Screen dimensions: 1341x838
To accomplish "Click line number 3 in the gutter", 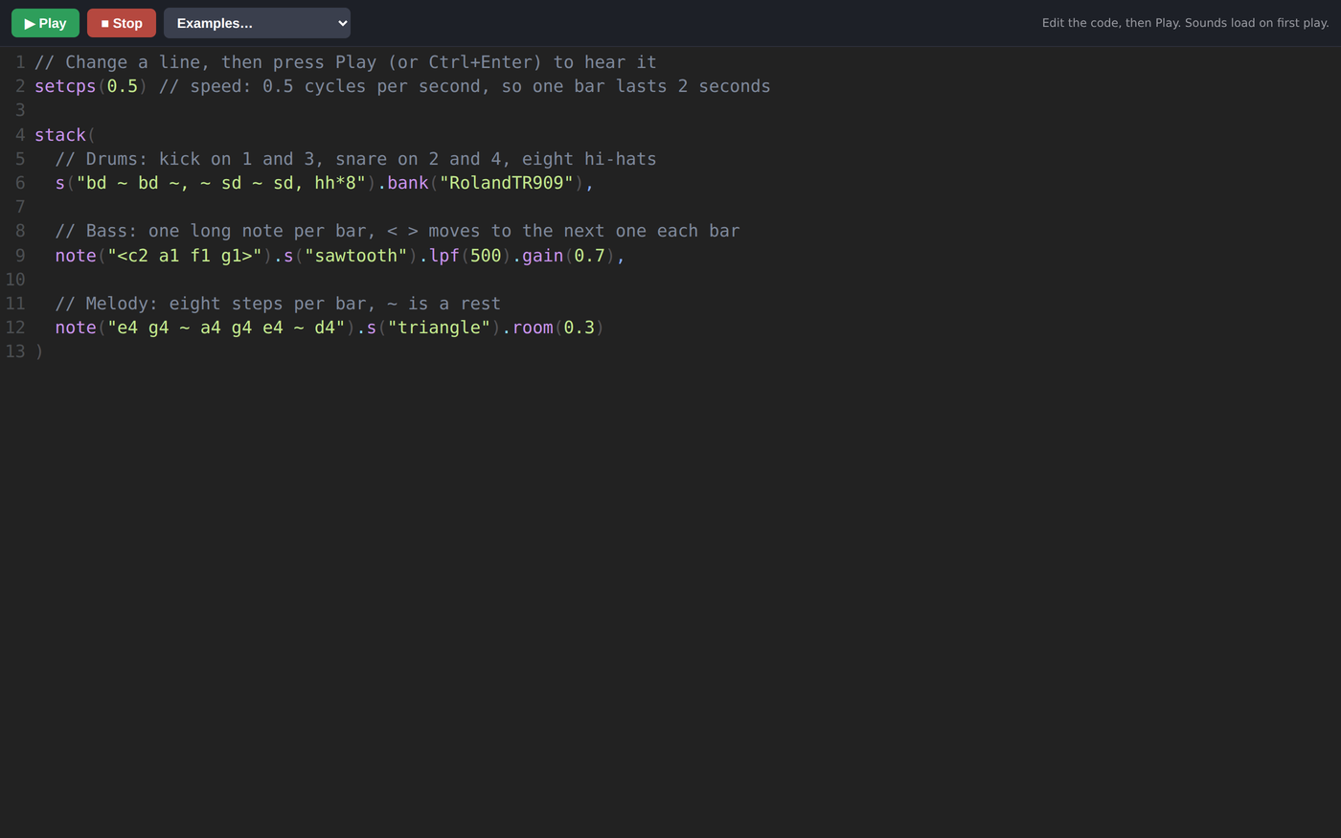I will (x=20, y=110).
